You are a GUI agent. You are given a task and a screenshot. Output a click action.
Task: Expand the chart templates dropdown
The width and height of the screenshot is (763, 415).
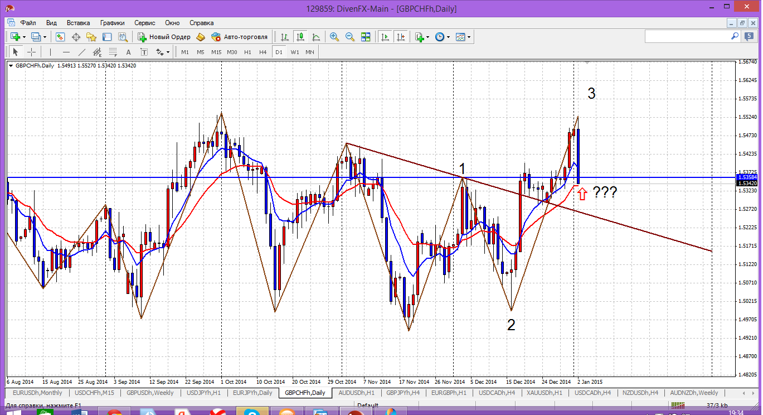tap(469, 37)
